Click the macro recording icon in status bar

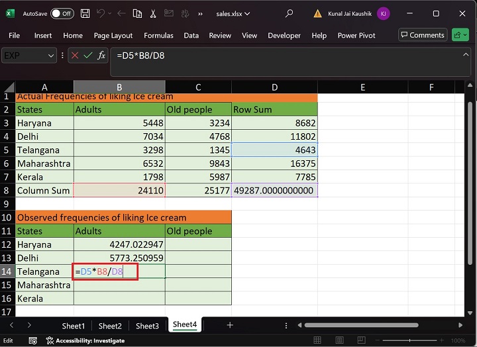click(34, 340)
